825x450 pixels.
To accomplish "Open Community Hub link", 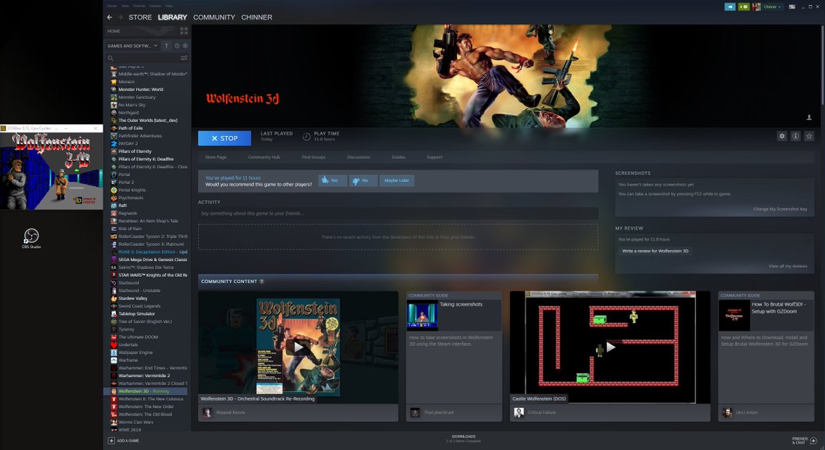I will [264, 157].
